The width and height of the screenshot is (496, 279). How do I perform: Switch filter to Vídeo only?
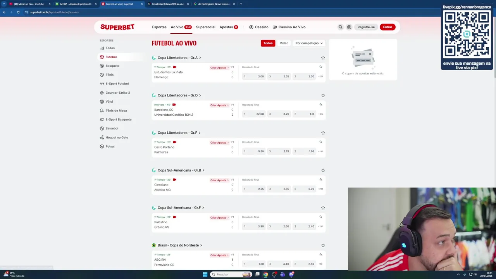284,43
